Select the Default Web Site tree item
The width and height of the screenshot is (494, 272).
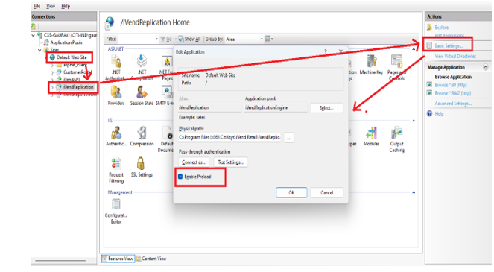[x=72, y=57]
